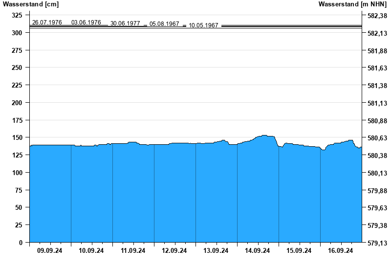Viewport: 391px width, 269px height.
Task: Click the water level peak on 14.09.24
Action: tap(264, 135)
